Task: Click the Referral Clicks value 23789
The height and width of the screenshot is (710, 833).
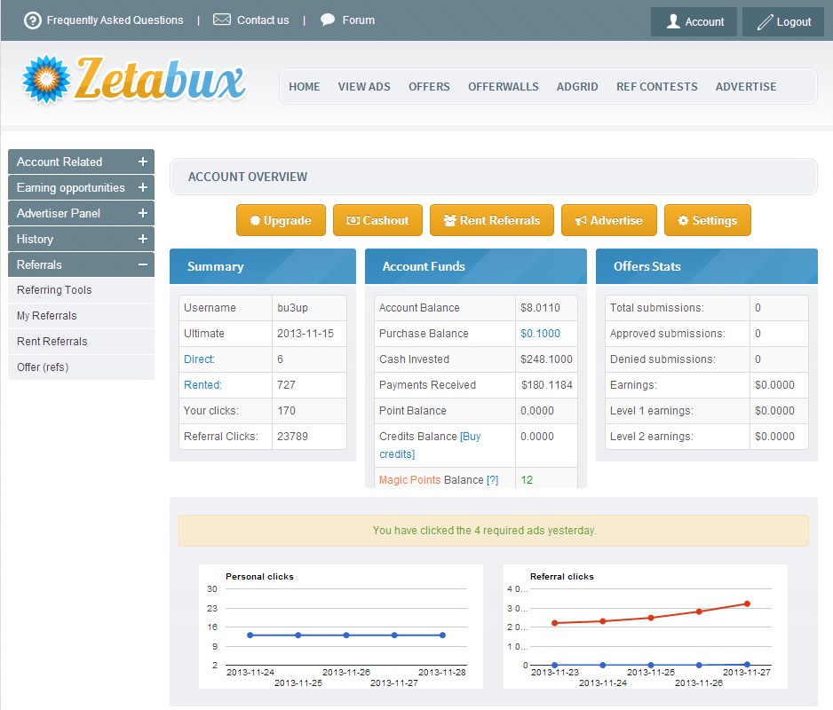Action: (x=292, y=437)
